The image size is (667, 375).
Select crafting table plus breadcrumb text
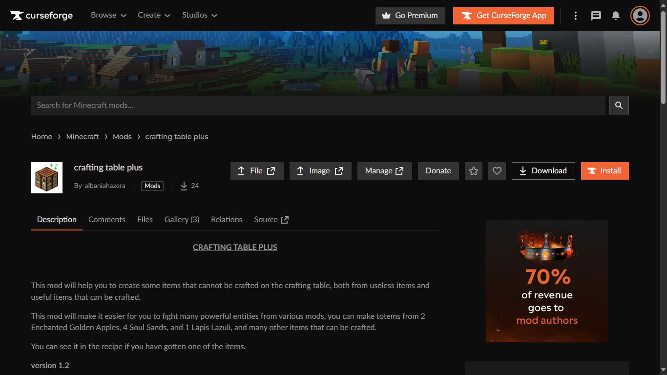click(x=177, y=137)
